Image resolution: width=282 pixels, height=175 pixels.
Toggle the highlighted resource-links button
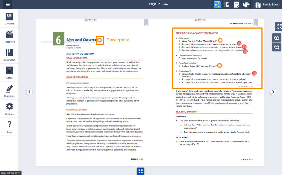coord(217,4)
